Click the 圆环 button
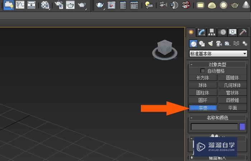This screenshot has height=161, width=251. point(203,100)
